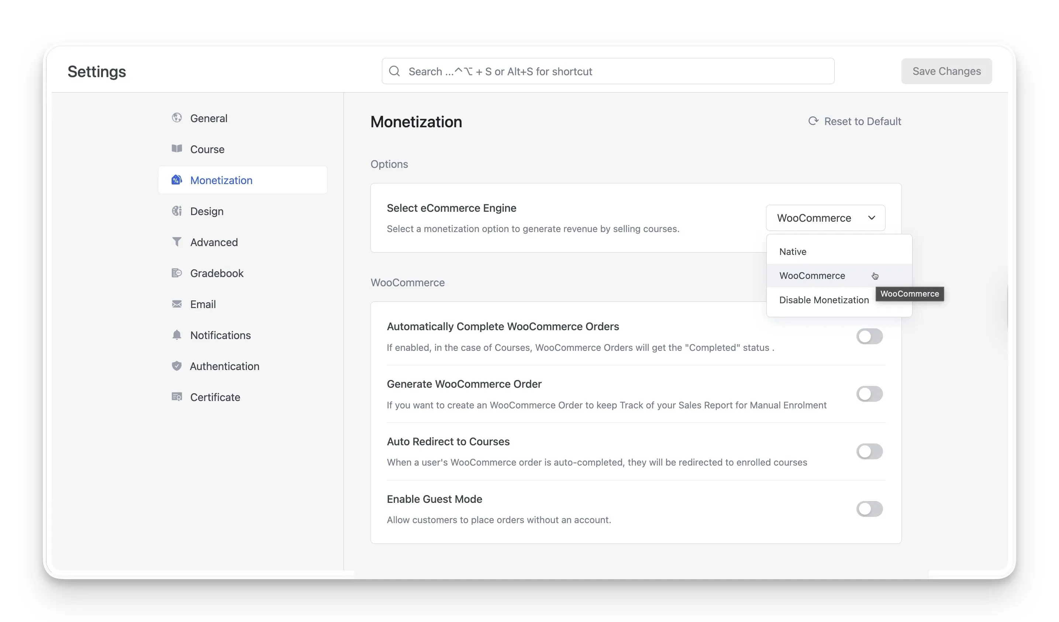
Task: Click Reset to Default link
Action: point(855,121)
